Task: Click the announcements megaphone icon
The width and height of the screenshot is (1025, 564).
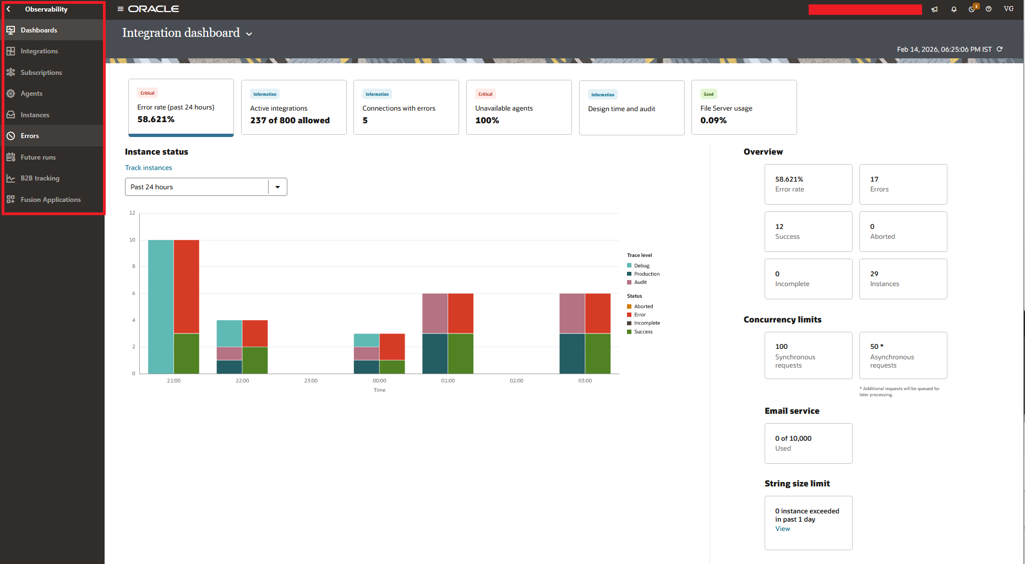Action: pyautogui.click(x=934, y=9)
